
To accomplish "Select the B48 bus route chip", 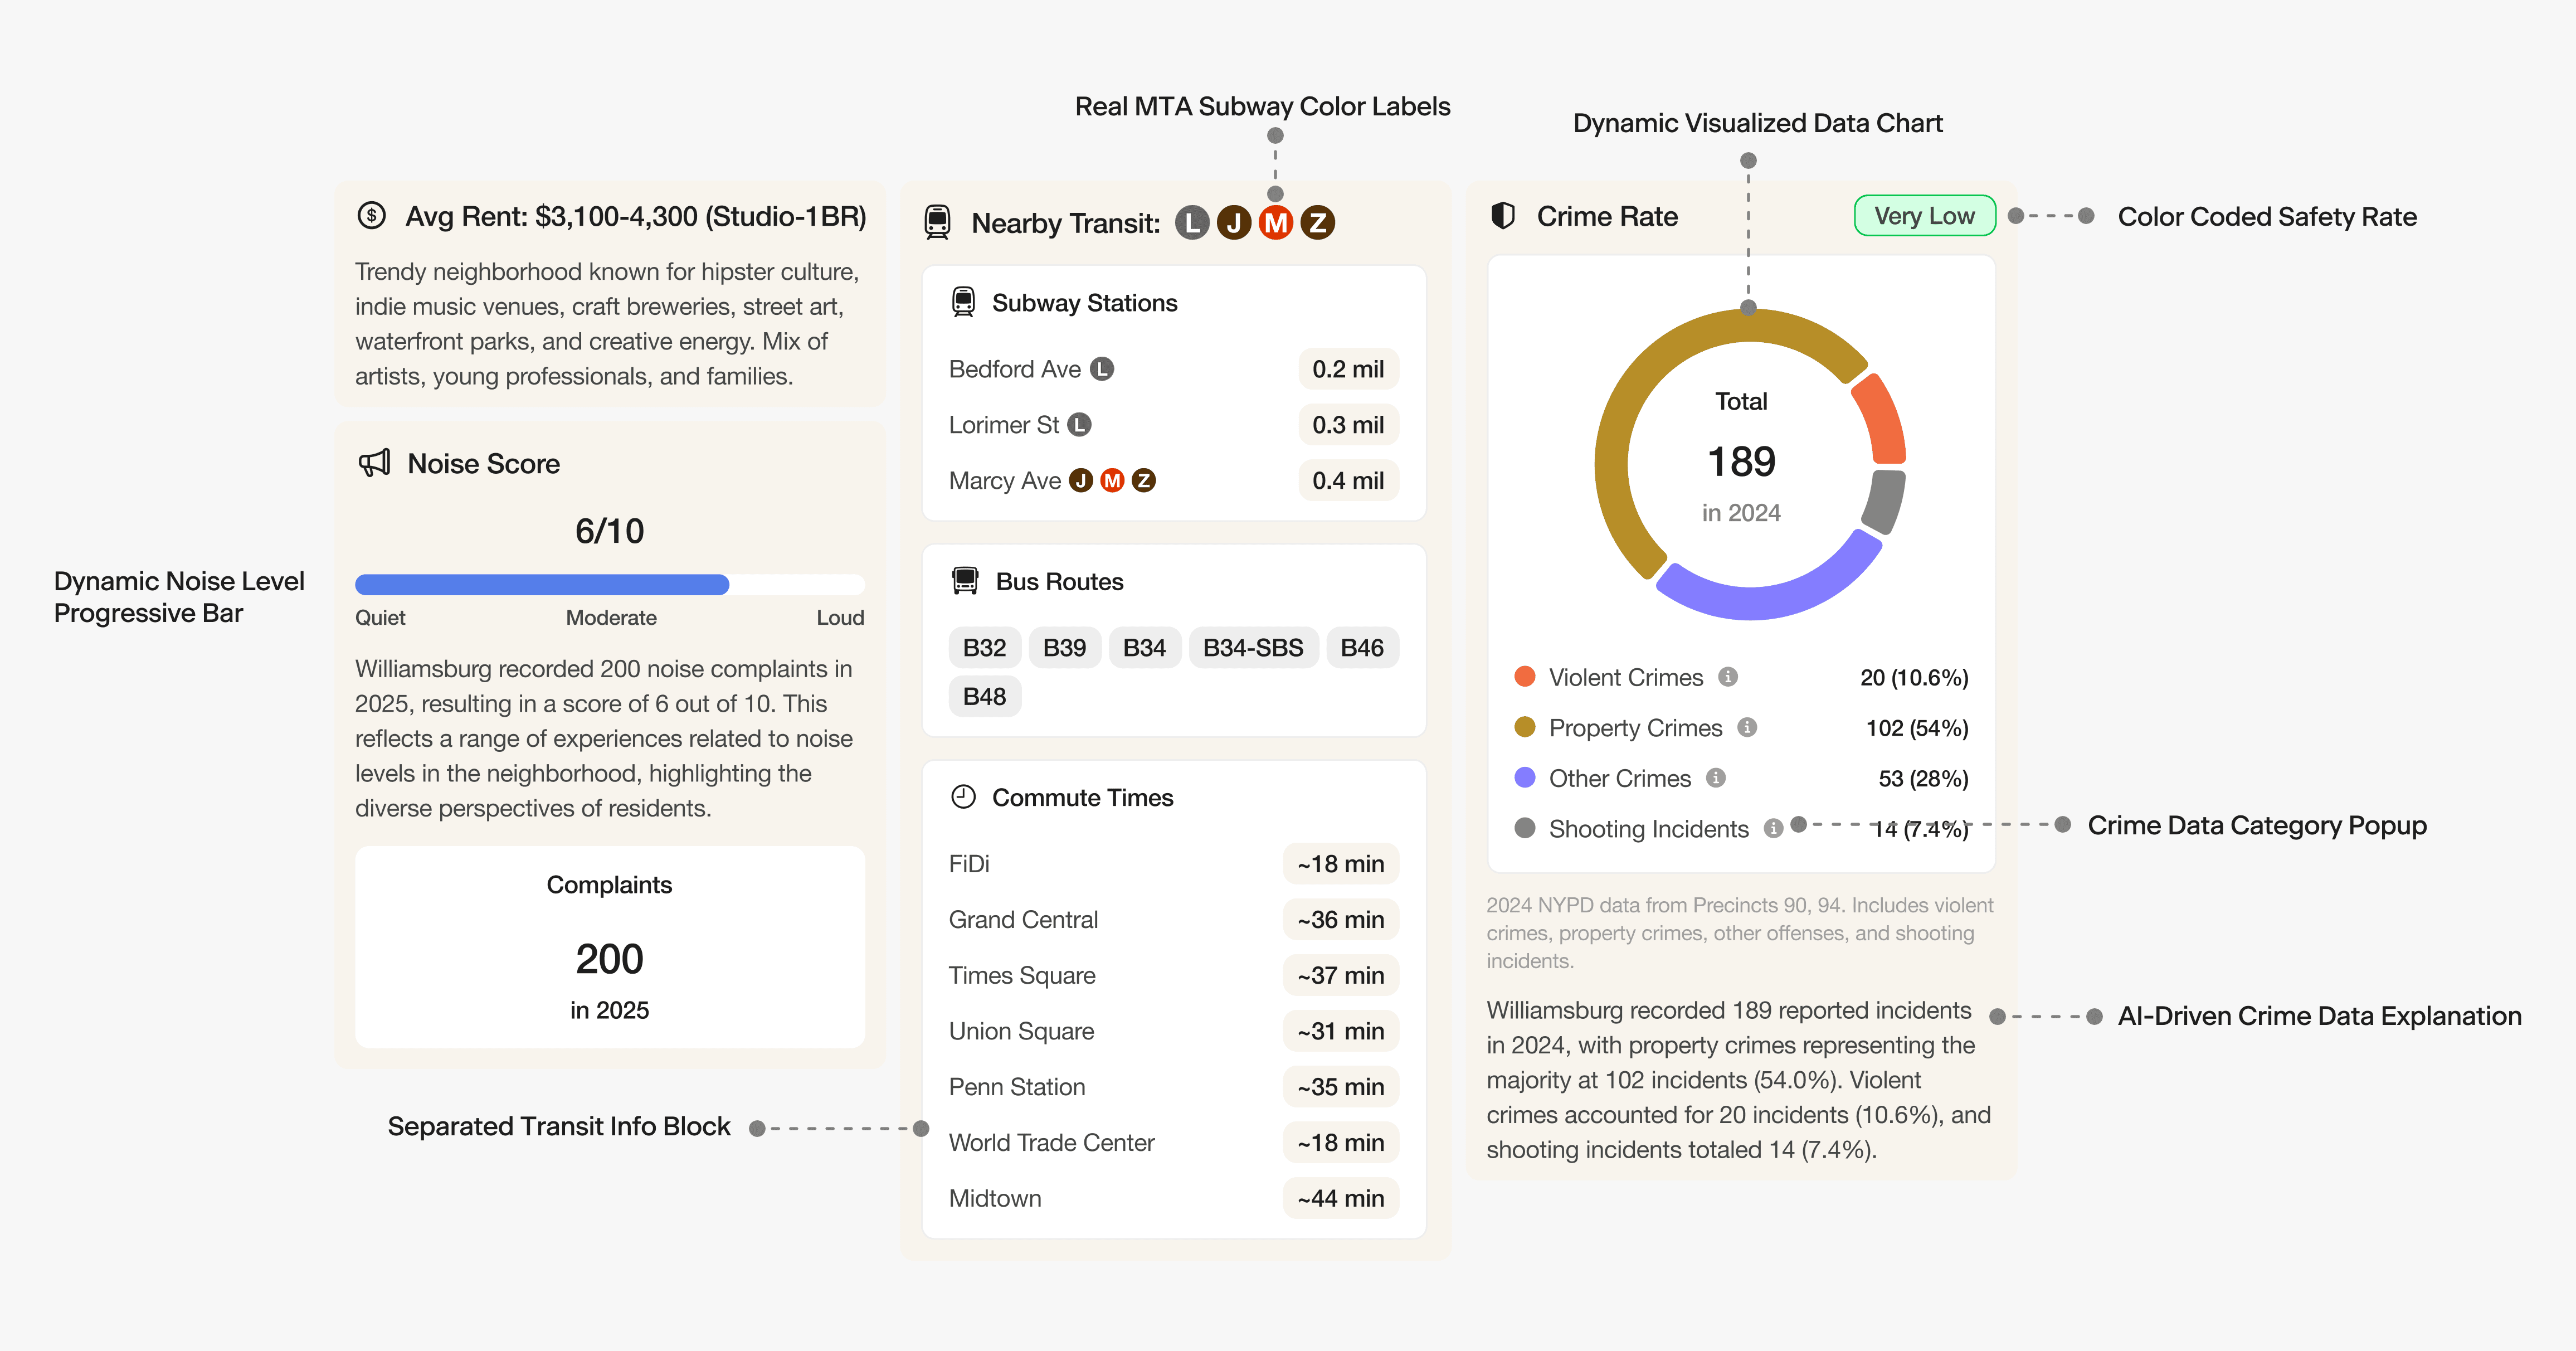I will click(x=984, y=697).
